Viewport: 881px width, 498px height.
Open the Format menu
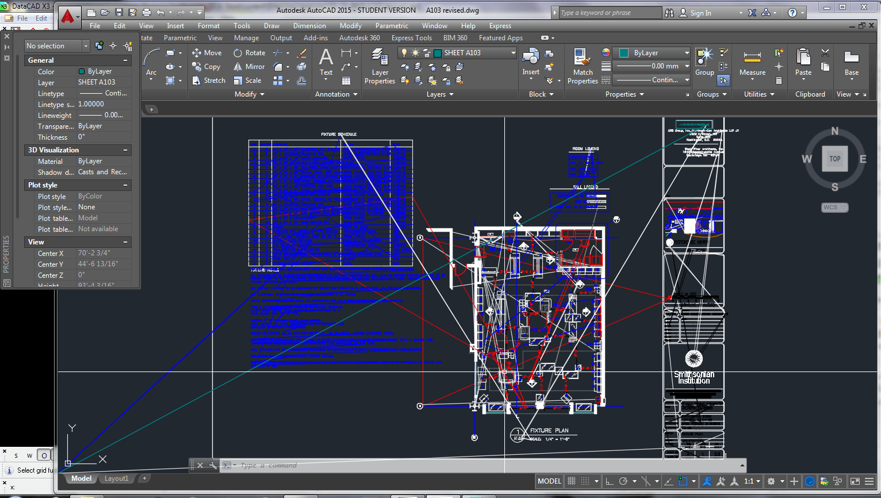(209, 26)
